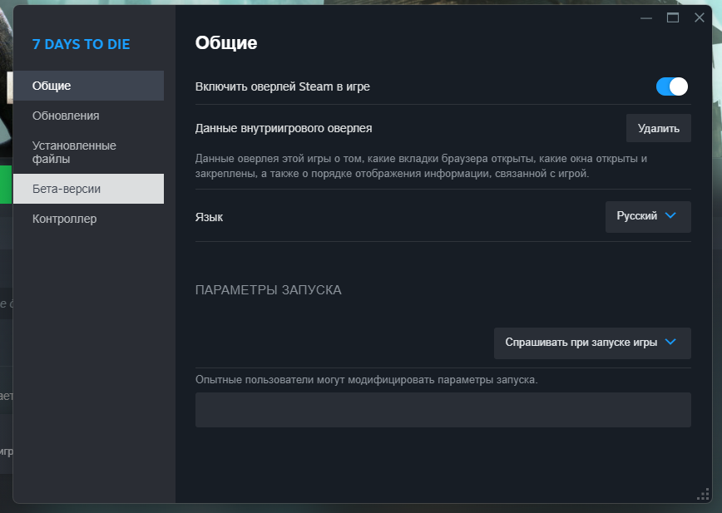Maximize the properties window
Viewport: 722px width, 513px height.
(673, 17)
